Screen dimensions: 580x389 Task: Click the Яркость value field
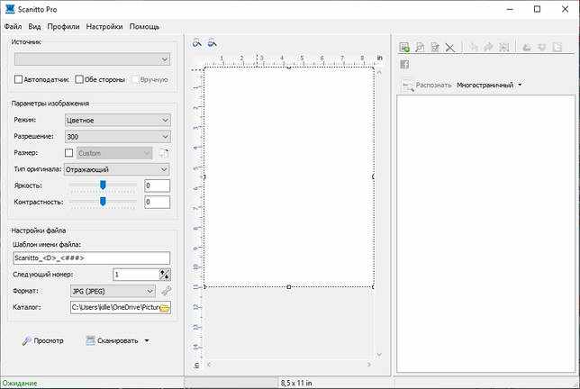(x=158, y=185)
